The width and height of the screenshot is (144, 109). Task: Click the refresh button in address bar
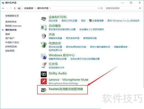pos(102,8)
